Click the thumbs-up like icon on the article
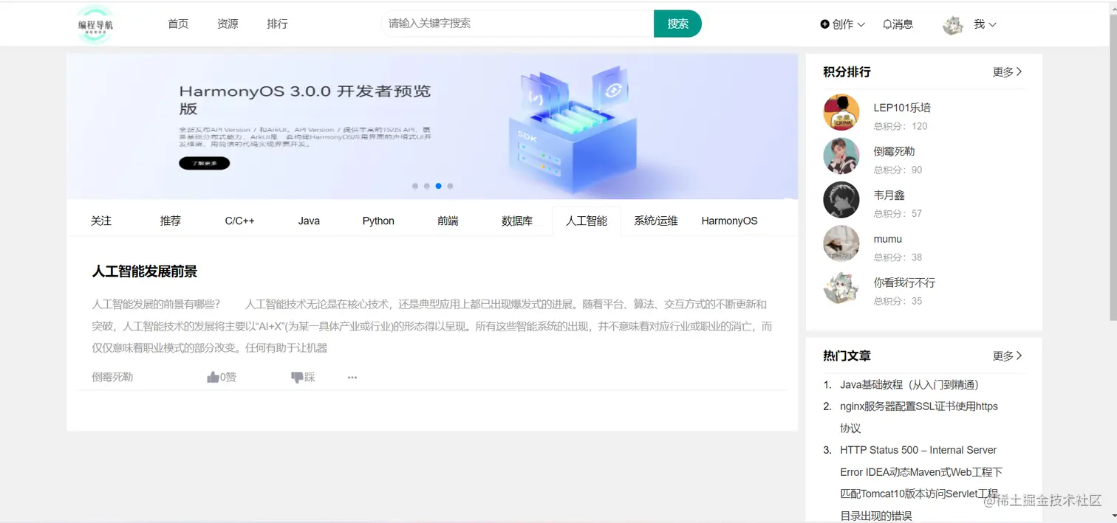This screenshot has height=523, width=1117. pos(214,377)
